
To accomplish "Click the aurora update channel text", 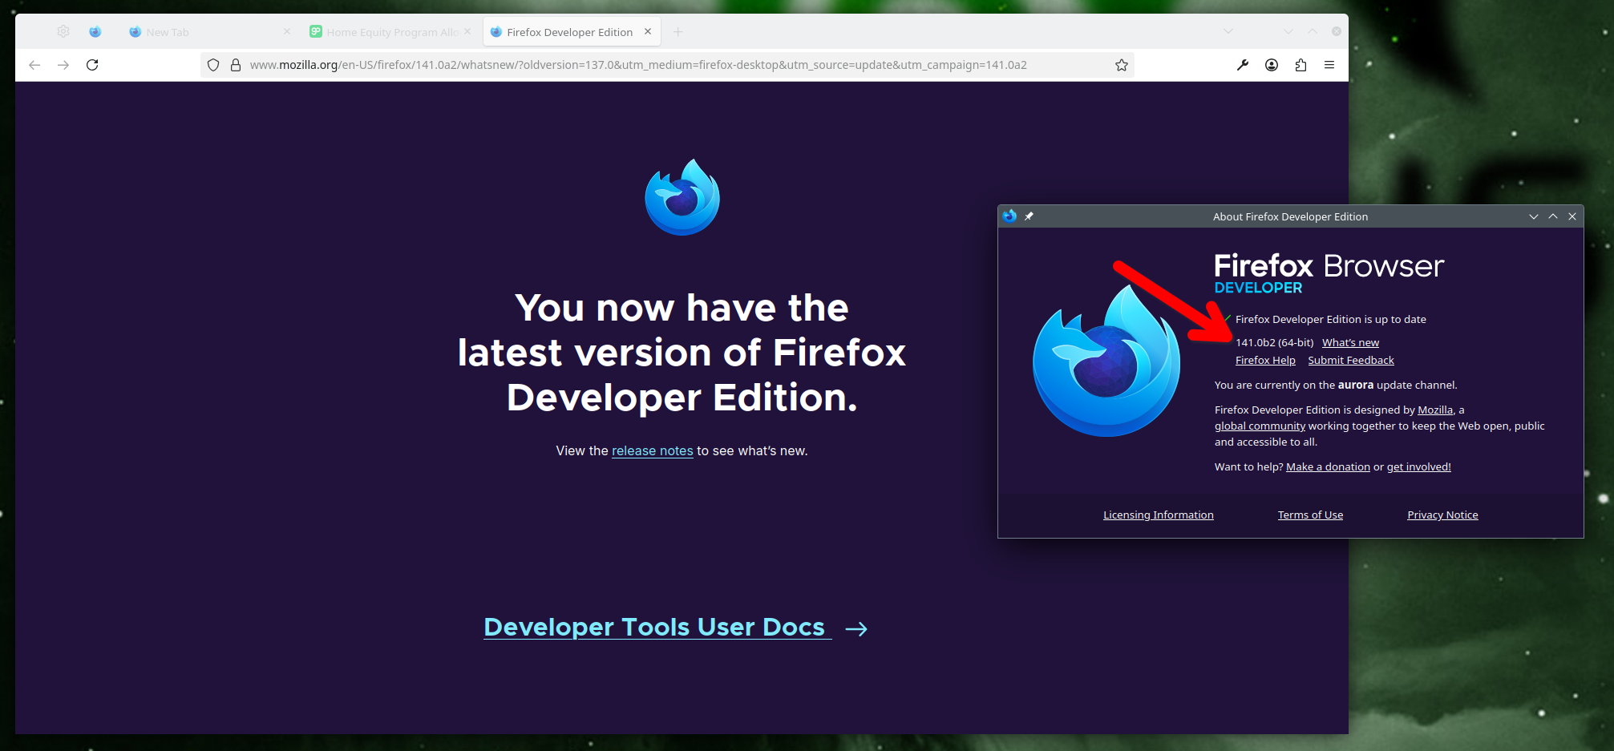I will (x=1336, y=386).
